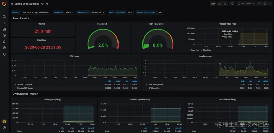Click the Heap Used 2.8% gauge

[x=103, y=39]
